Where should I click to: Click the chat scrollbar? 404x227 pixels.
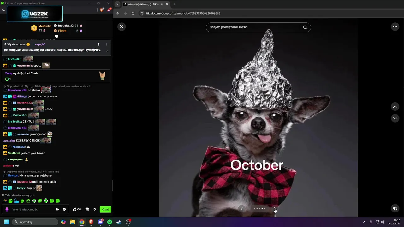(112, 186)
